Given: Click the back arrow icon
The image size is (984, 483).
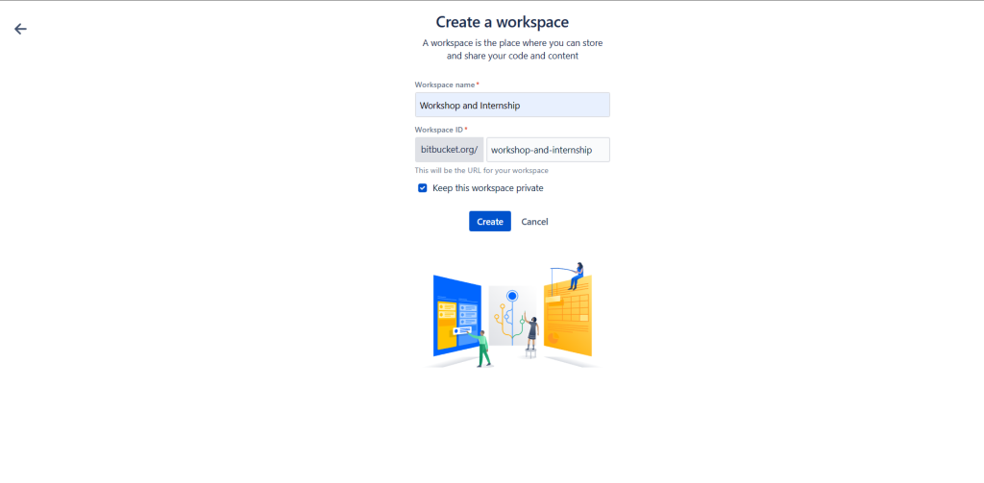Looking at the screenshot, I should [20, 29].
